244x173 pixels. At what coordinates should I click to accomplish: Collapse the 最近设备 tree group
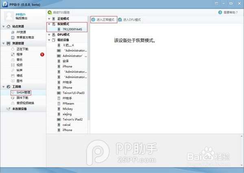click(49, 40)
